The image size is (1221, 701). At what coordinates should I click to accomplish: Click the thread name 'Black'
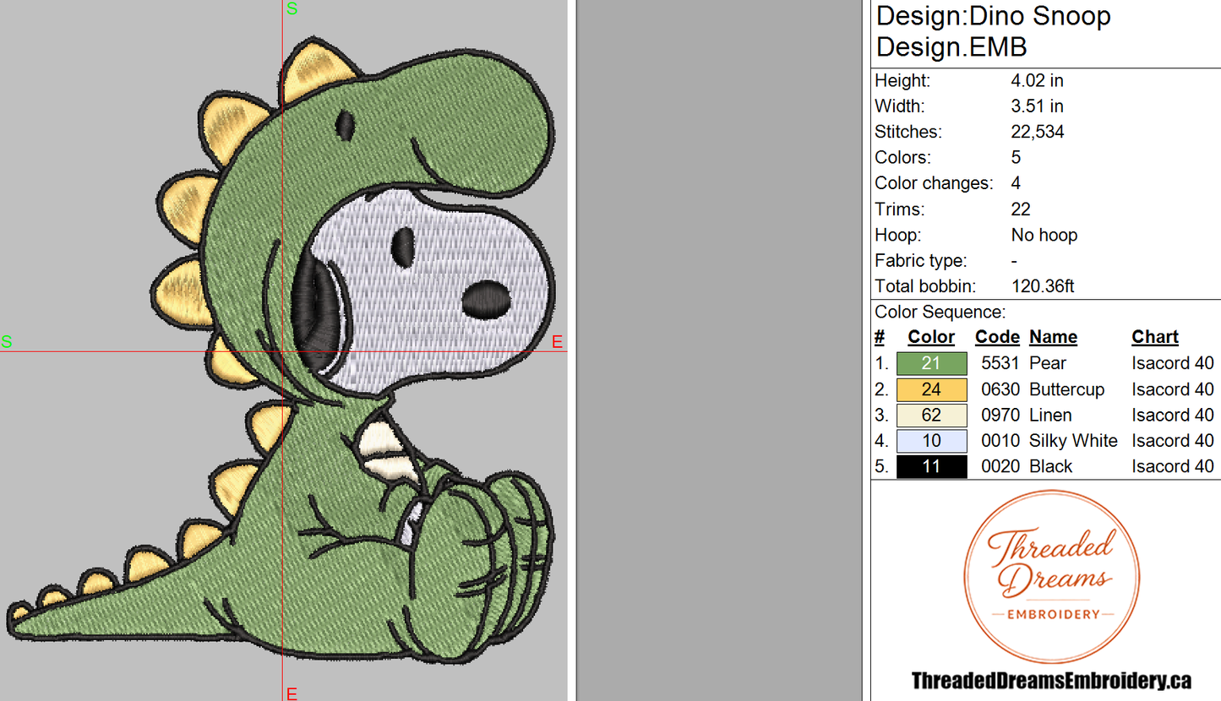(x=1051, y=466)
